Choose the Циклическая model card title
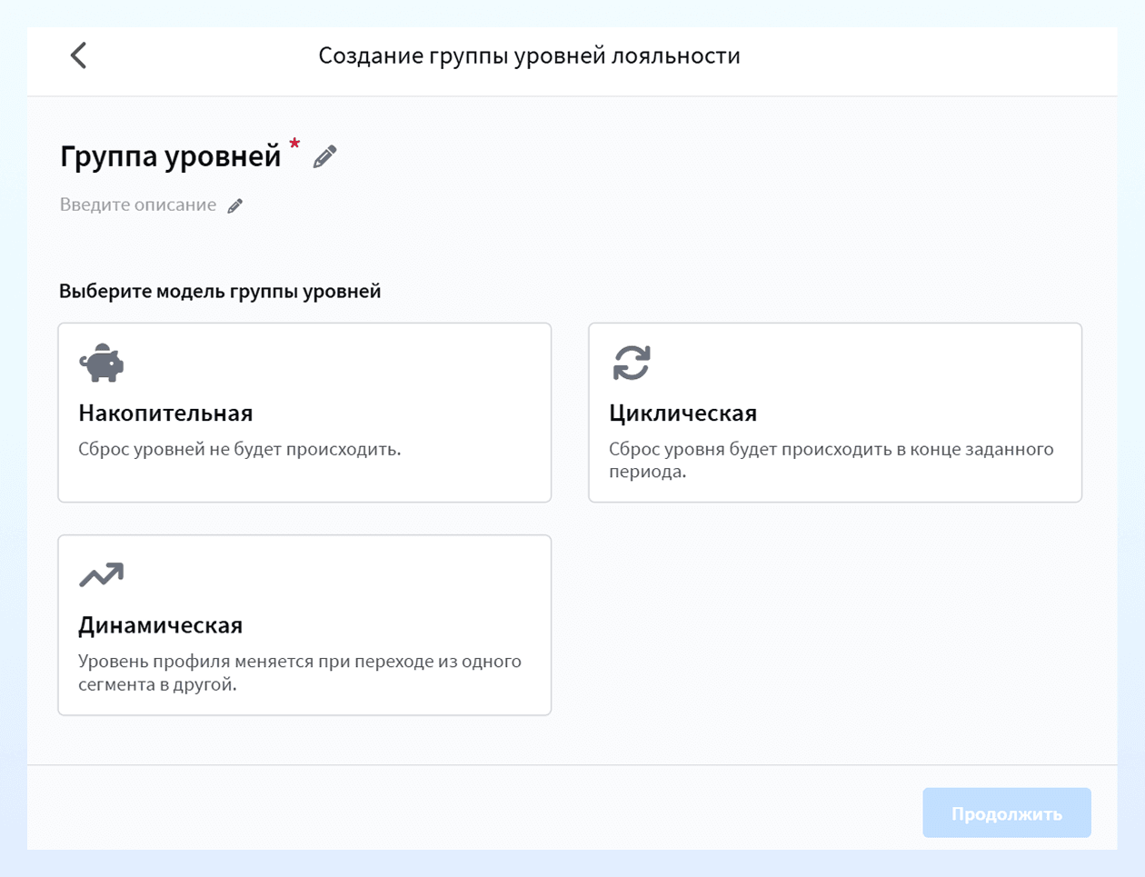Viewport: 1145px width, 877px height. coord(682,413)
